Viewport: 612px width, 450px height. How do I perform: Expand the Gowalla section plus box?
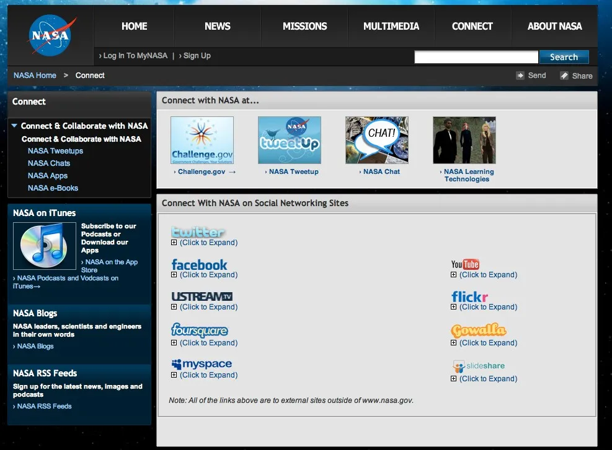(453, 342)
